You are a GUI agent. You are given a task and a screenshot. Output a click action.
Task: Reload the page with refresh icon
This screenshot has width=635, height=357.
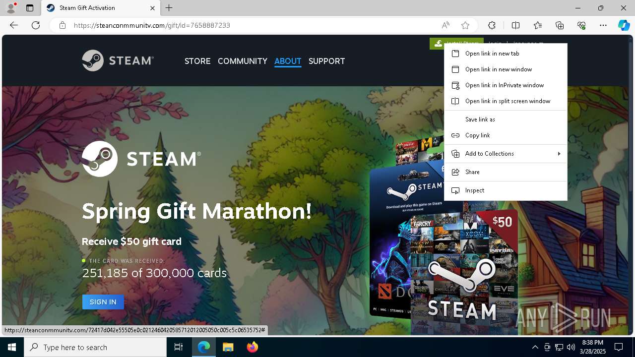[36, 25]
